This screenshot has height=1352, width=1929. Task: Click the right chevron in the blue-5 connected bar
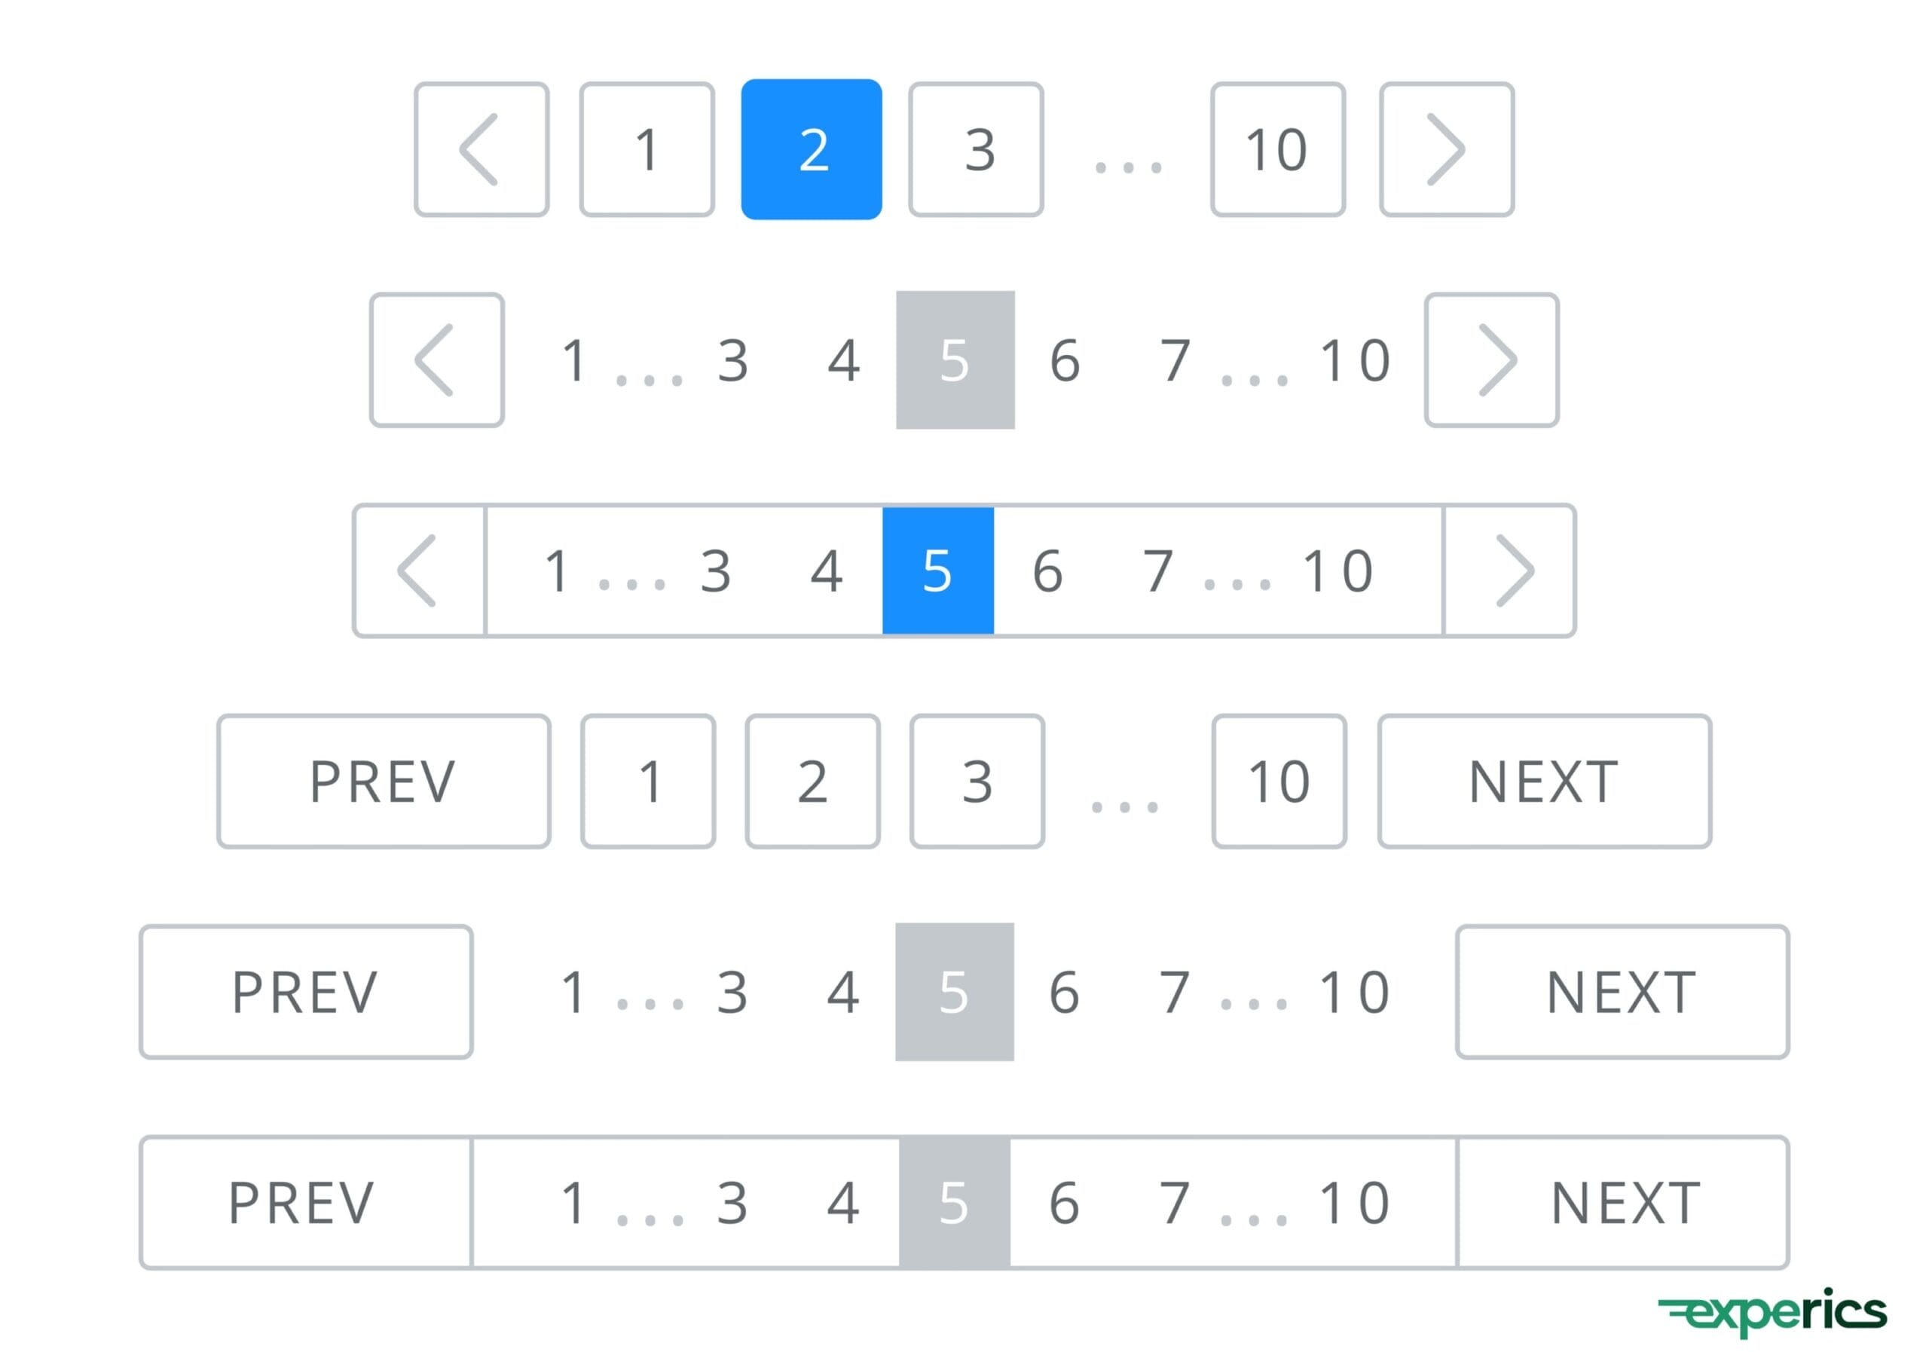(1511, 570)
